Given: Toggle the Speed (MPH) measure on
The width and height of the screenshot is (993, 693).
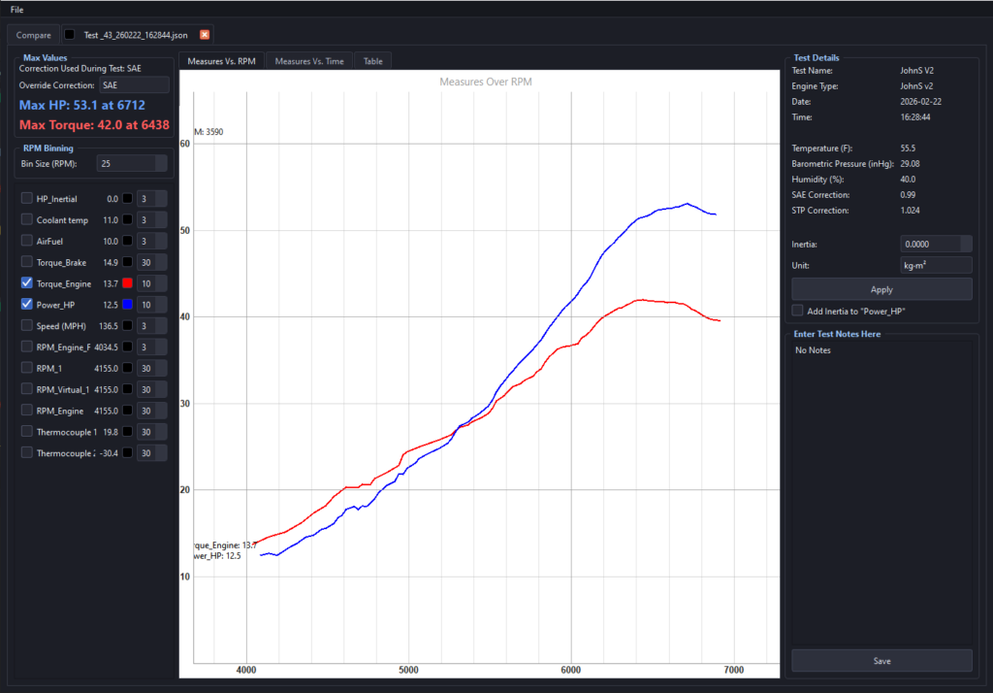Looking at the screenshot, I should click(26, 325).
